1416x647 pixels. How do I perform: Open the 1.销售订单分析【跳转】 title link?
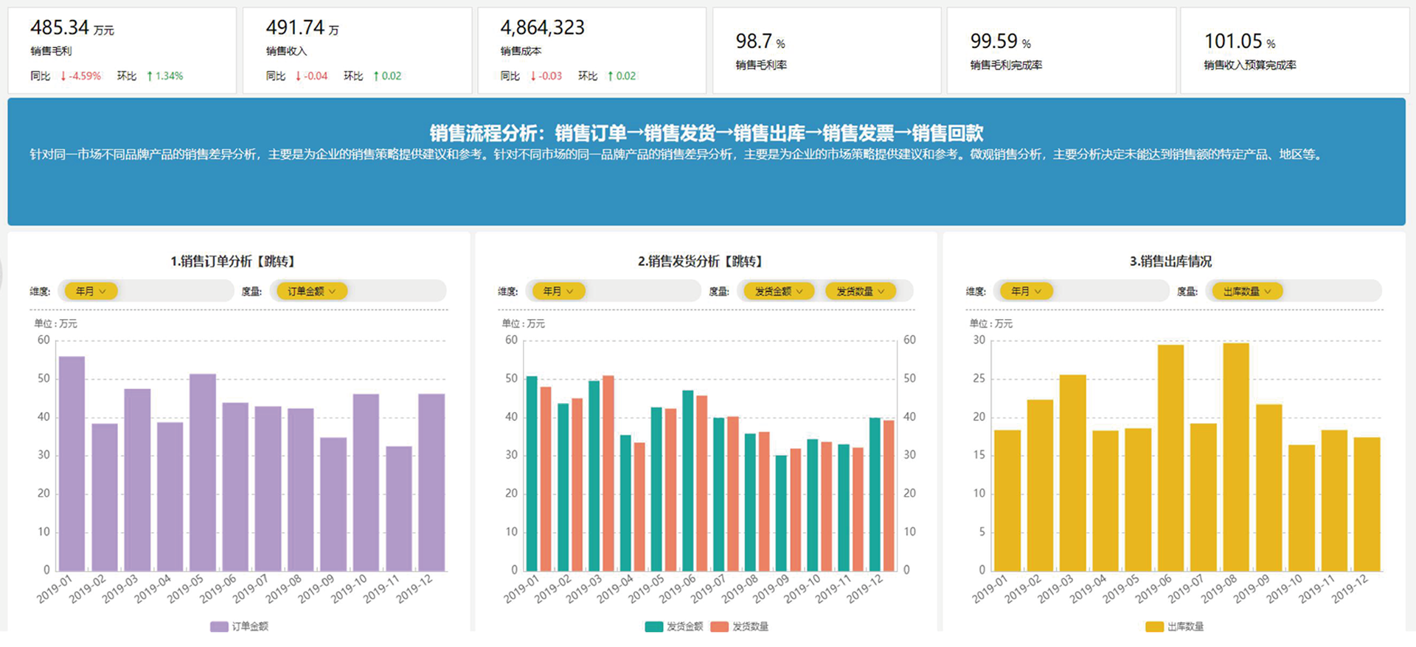[x=233, y=261]
